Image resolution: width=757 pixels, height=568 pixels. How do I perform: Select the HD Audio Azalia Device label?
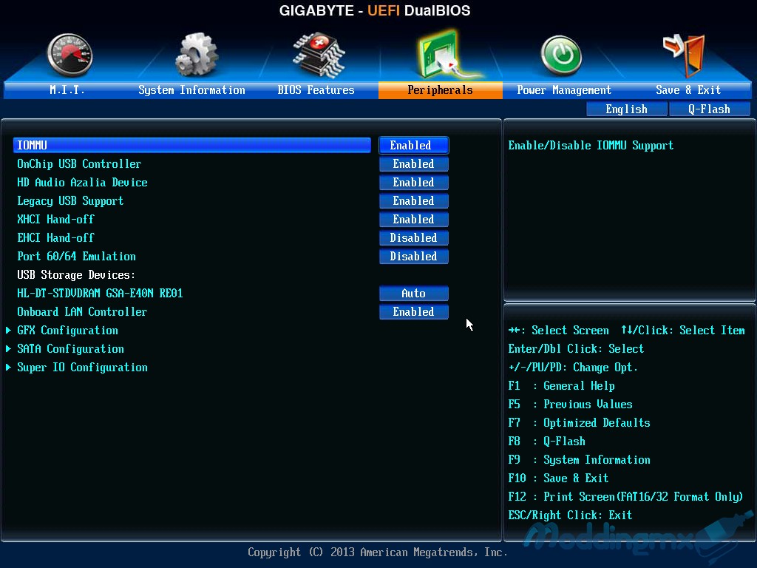pyautogui.click(x=82, y=182)
